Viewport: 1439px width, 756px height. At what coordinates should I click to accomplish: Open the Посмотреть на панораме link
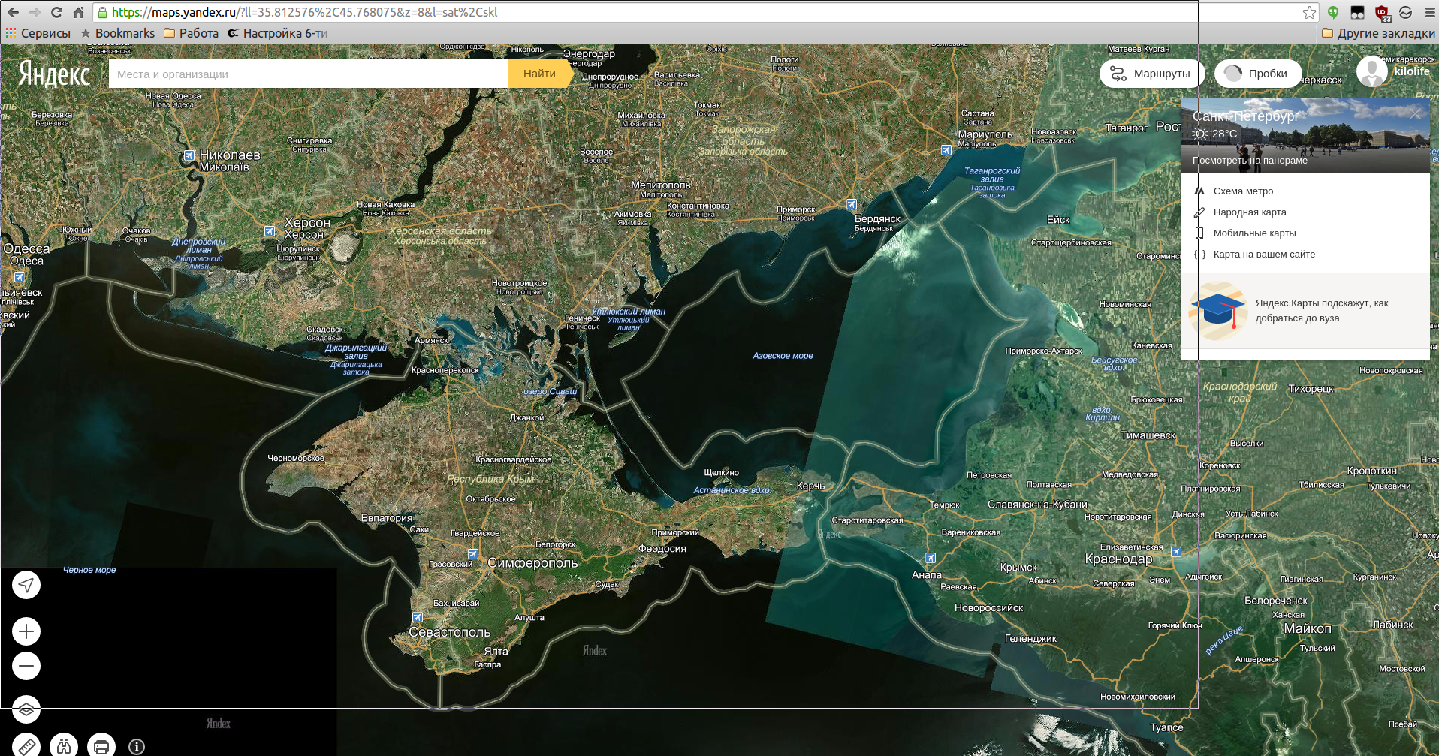[x=1250, y=161]
